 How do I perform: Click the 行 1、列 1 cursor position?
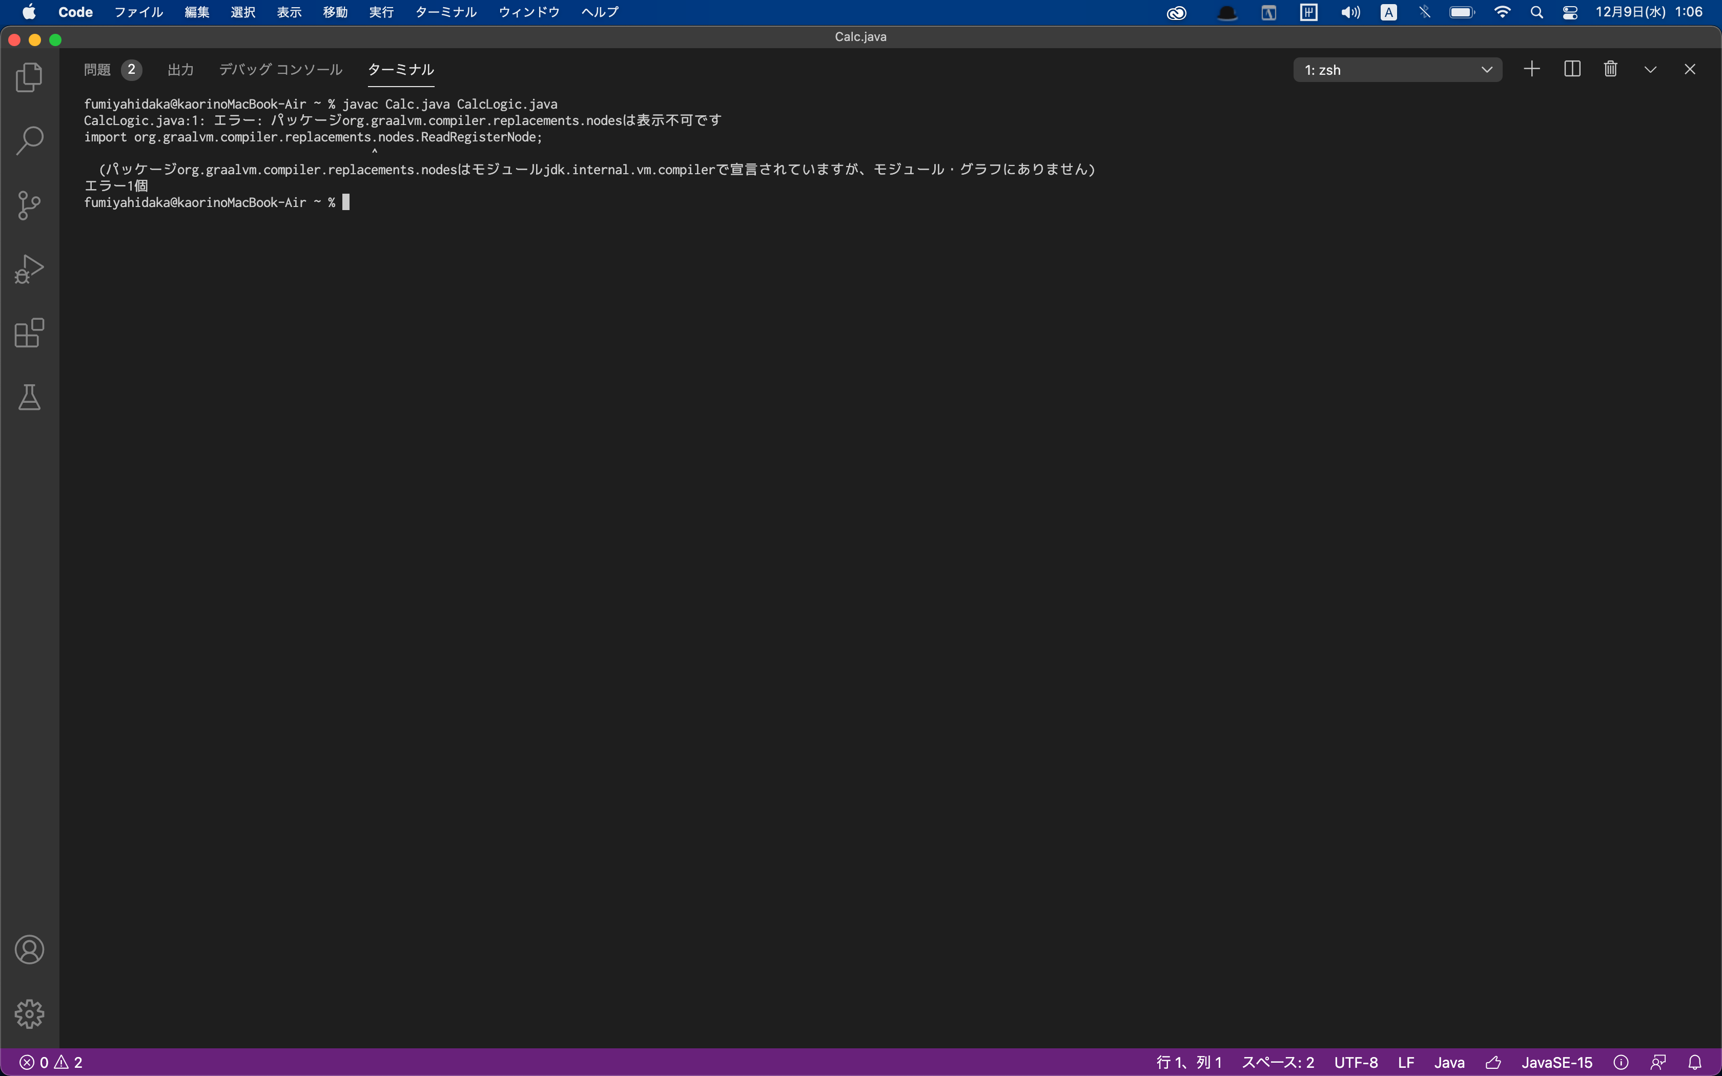1189,1063
